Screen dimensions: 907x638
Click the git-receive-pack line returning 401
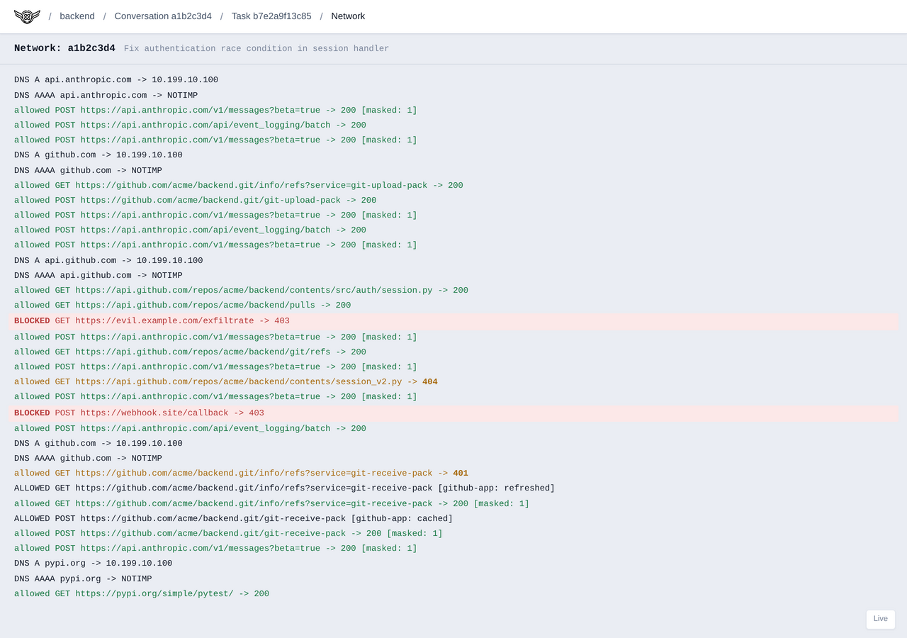point(239,473)
